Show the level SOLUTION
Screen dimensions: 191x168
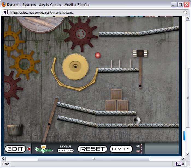66,151
